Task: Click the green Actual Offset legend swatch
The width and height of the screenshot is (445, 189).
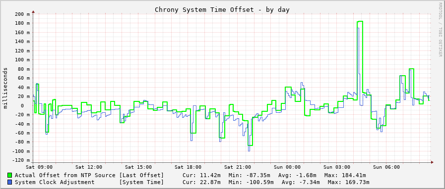Action: tap(10, 176)
